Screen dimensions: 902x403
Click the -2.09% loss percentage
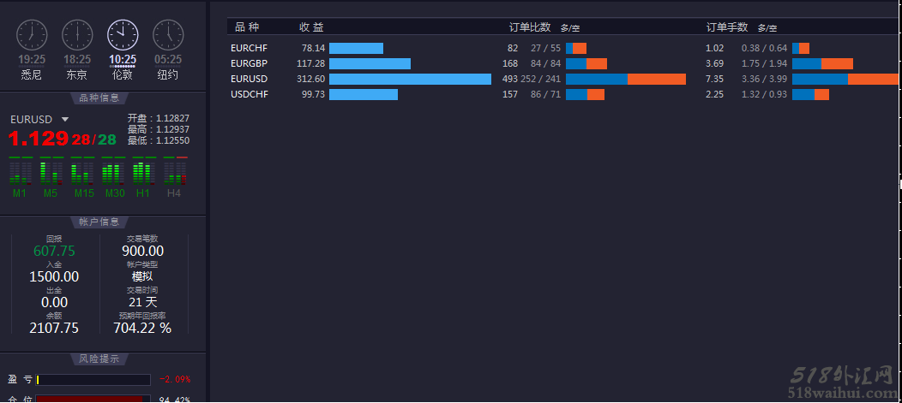pos(175,379)
